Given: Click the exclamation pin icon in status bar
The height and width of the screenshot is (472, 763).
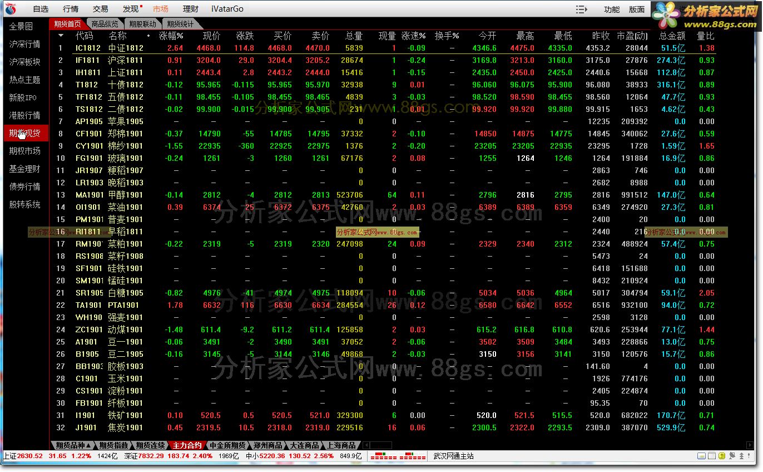Looking at the screenshot, I should click(750, 456).
